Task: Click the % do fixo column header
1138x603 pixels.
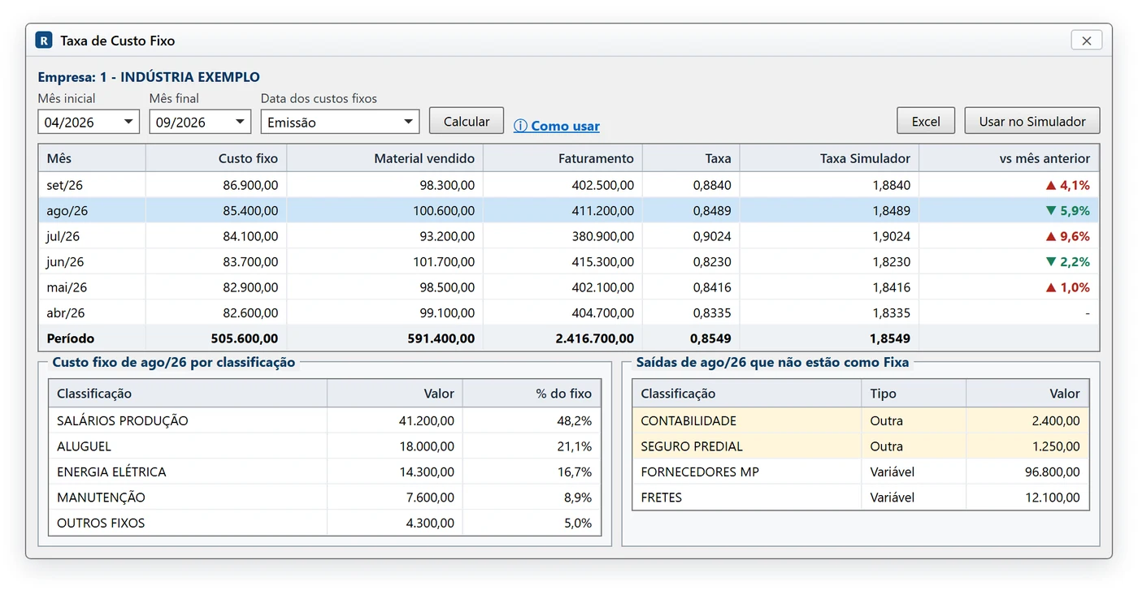Action: (x=532, y=394)
